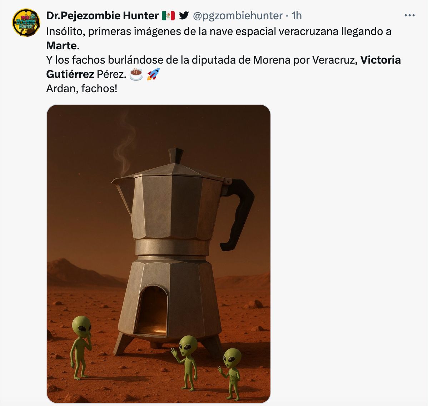Click the leftmost green alien in image

click(81, 348)
